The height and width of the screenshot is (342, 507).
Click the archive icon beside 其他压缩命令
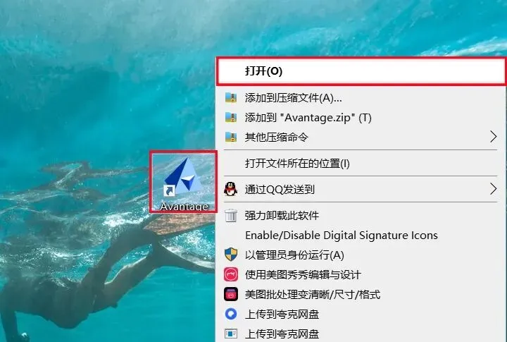(231, 137)
